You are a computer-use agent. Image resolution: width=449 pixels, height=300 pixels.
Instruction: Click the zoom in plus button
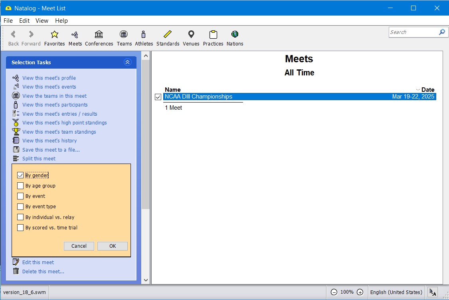click(360, 292)
